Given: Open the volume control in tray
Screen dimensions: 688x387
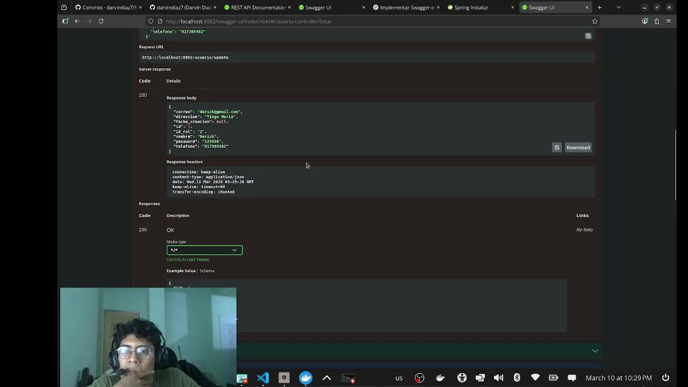Looking at the screenshot, I should pos(498,378).
